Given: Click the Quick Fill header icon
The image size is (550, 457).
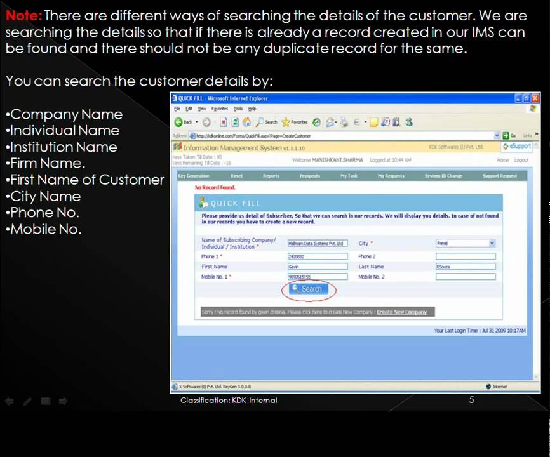Looking at the screenshot, I should [x=203, y=202].
